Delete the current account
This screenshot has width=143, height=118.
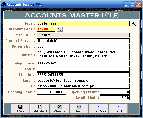(x=59, y=108)
